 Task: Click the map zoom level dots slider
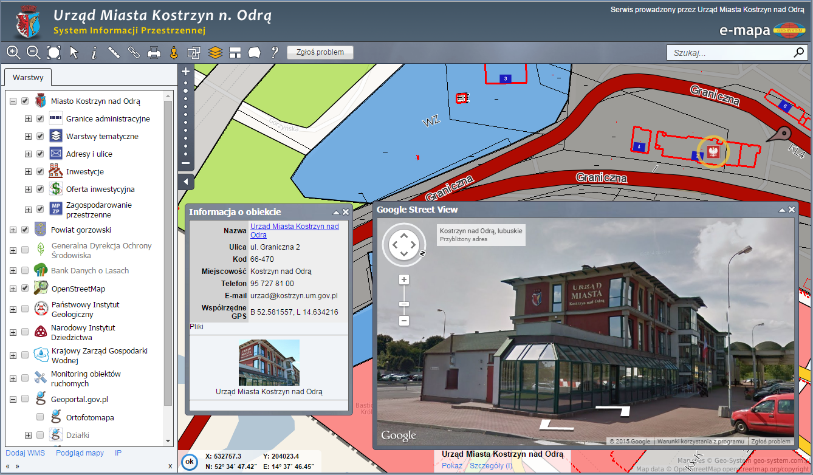[x=186, y=117]
